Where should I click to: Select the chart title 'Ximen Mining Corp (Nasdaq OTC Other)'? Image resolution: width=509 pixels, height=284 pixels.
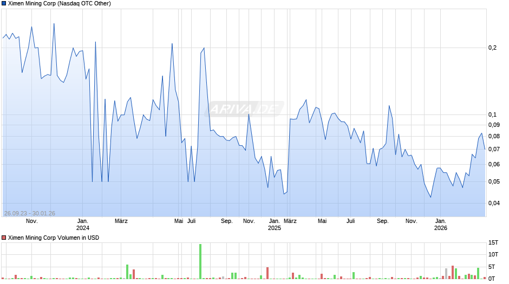coord(60,4)
